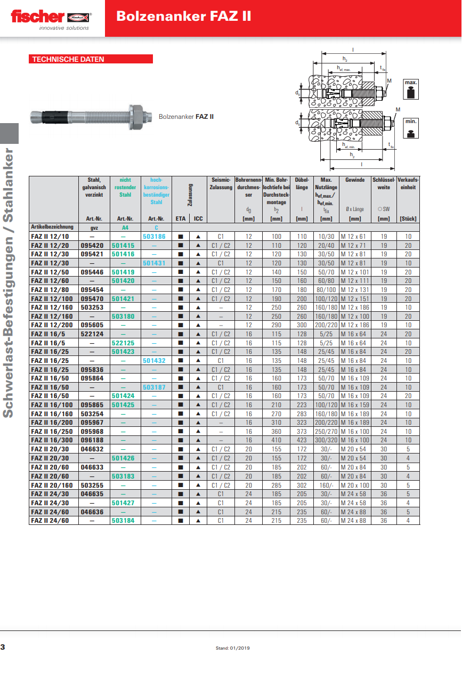
Task: Click the gray section marker on left edge
Action: (x=9, y=133)
